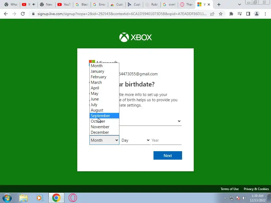Screen dimensions: 271x203
Task: Select June from the dropdown list
Action: 104,99
